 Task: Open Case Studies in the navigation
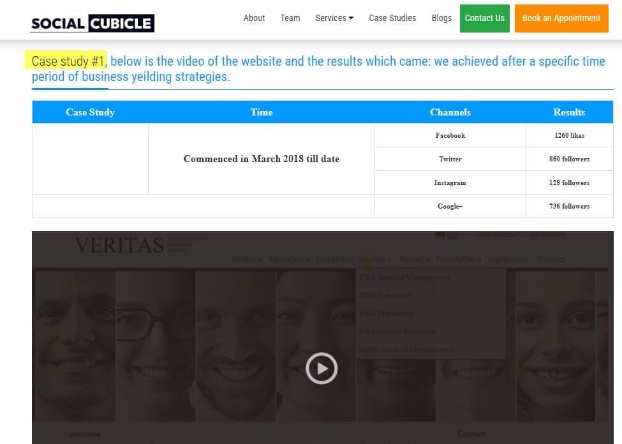click(392, 18)
